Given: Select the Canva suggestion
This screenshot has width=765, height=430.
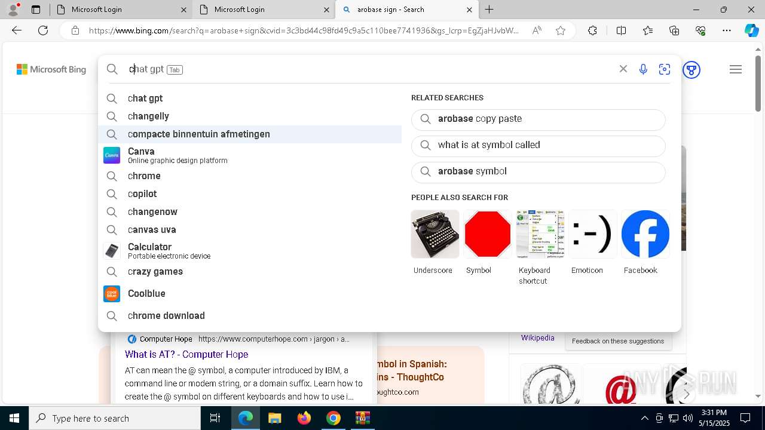Looking at the screenshot, I should pos(250,155).
